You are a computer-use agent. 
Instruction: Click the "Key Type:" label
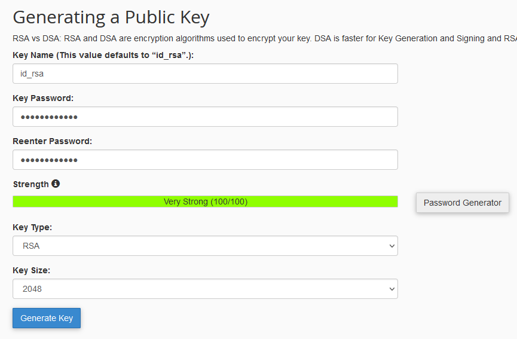click(x=32, y=227)
